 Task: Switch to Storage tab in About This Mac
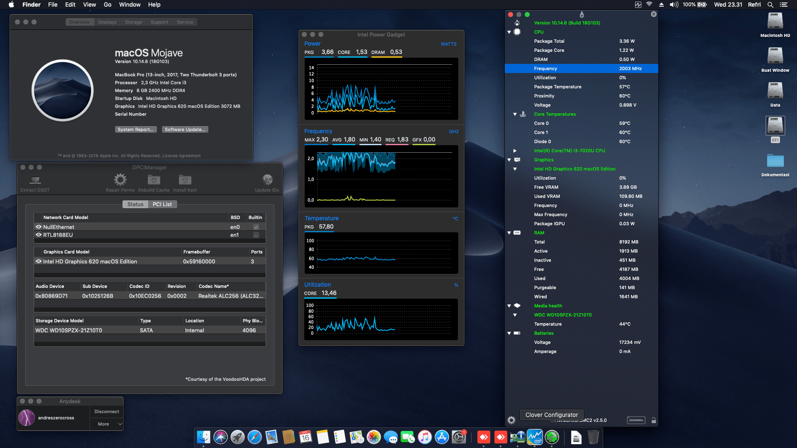pyautogui.click(x=133, y=22)
